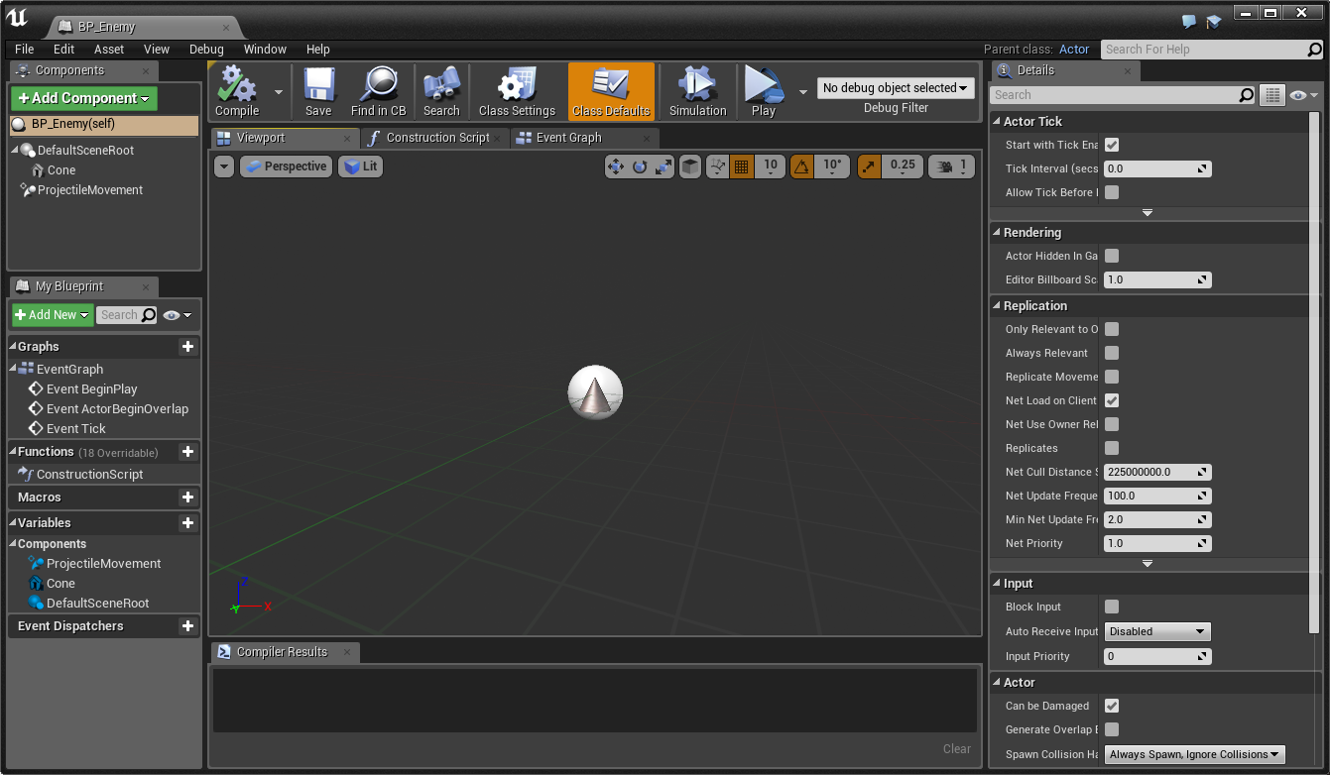Play the blueprint in editor
Image resolution: width=1330 pixels, height=775 pixels.
pos(764,91)
